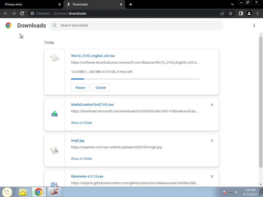Open the paint app taskbar icon

pos(54,192)
